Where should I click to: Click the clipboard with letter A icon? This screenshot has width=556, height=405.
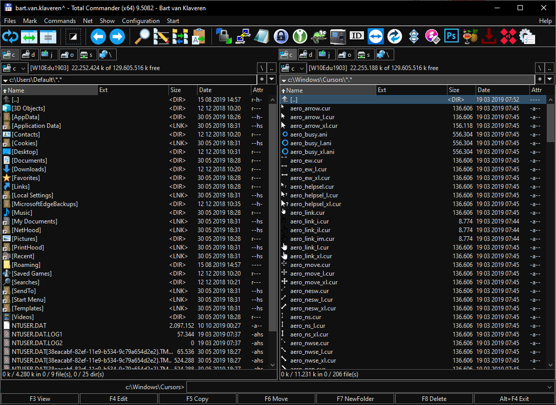(199, 36)
